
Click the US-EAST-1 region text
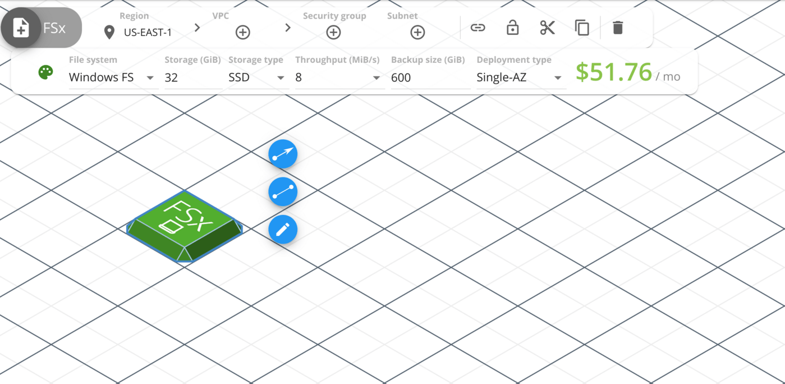pyautogui.click(x=148, y=33)
